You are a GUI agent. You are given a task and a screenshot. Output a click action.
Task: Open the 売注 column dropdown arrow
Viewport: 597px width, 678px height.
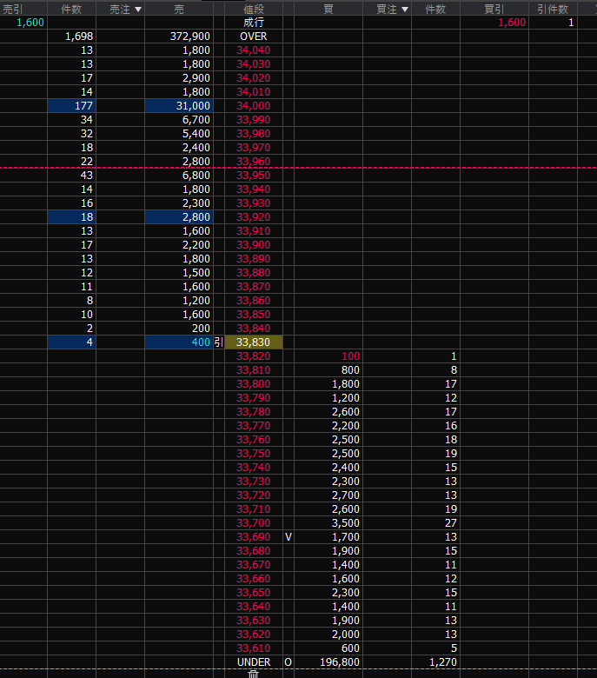[x=137, y=9]
